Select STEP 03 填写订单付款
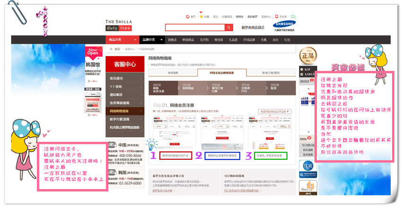The height and width of the screenshot is (208, 402). coord(222,88)
